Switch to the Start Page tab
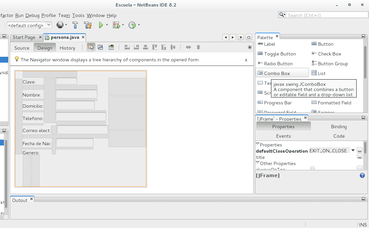Viewport: 369px width, 228px height. coord(24,37)
